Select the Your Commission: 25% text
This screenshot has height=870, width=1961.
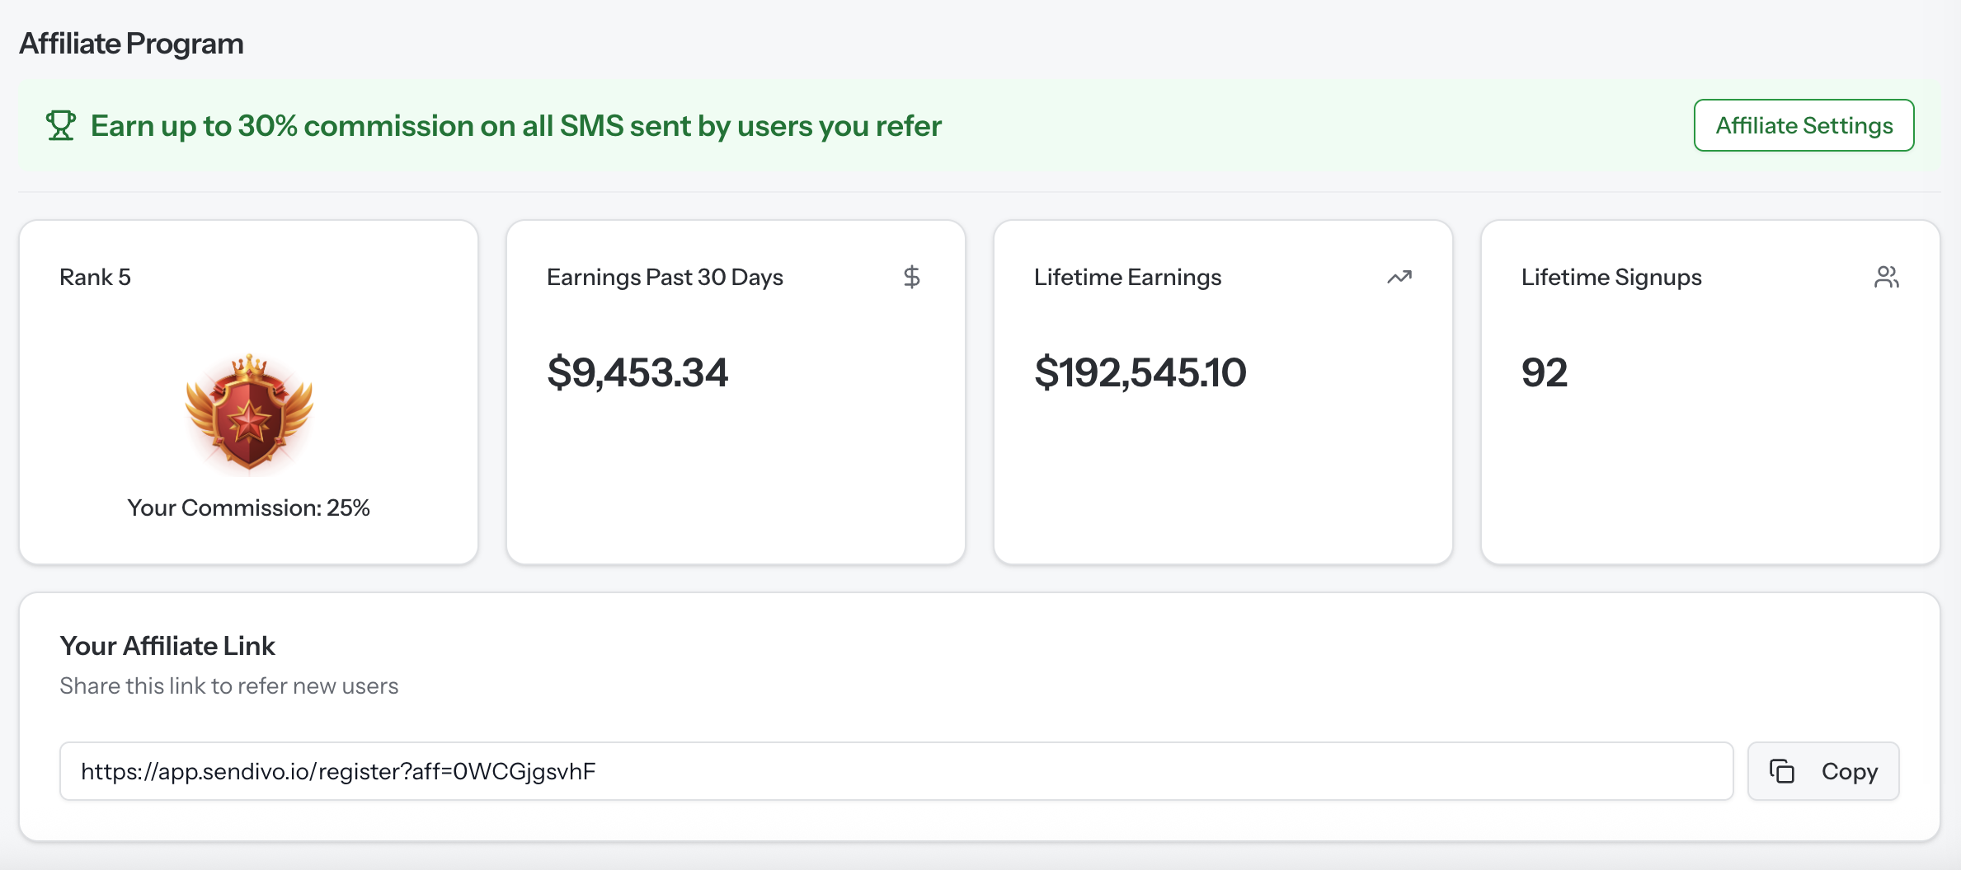(x=248, y=507)
